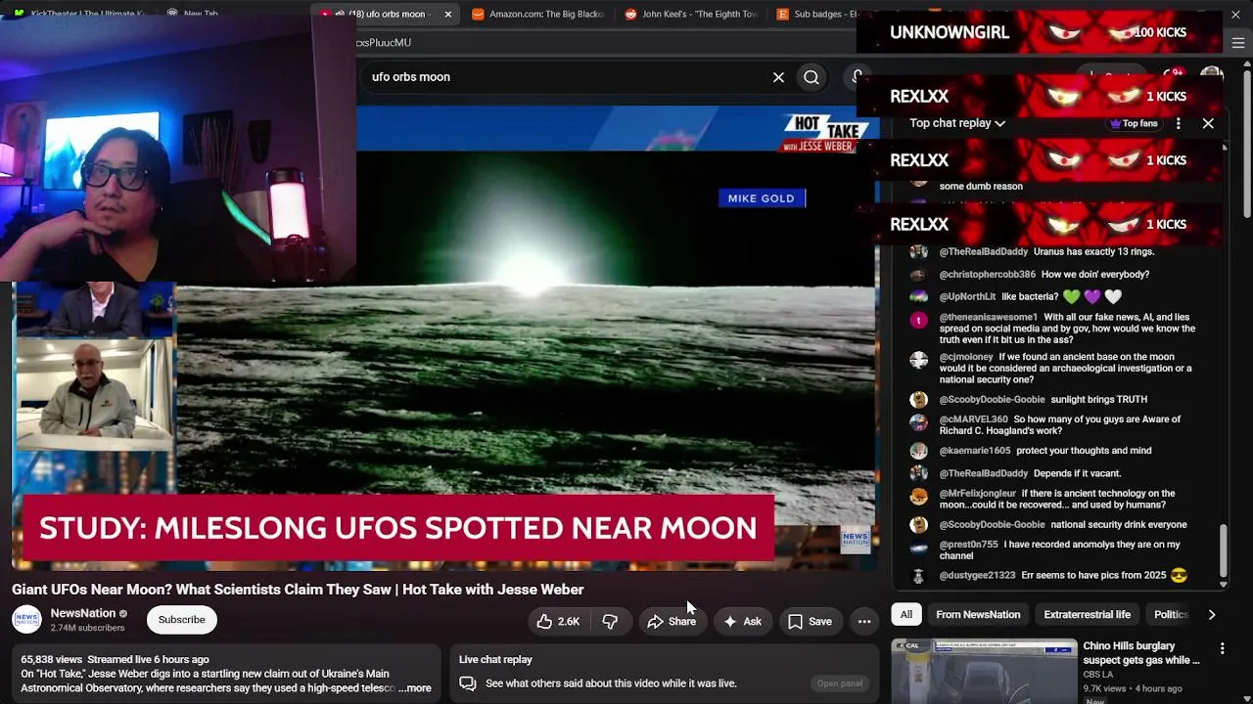The width and height of the screenshot is (1253, 704).
Task: Click the Open panel button for chat replay
Action: point(840,683)
